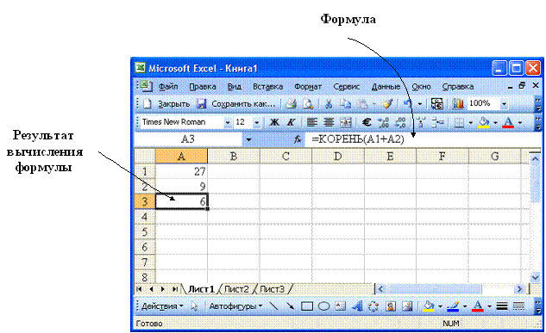
Task: Toggle Bold formatting (Ж)
Action: coord(274,122)
